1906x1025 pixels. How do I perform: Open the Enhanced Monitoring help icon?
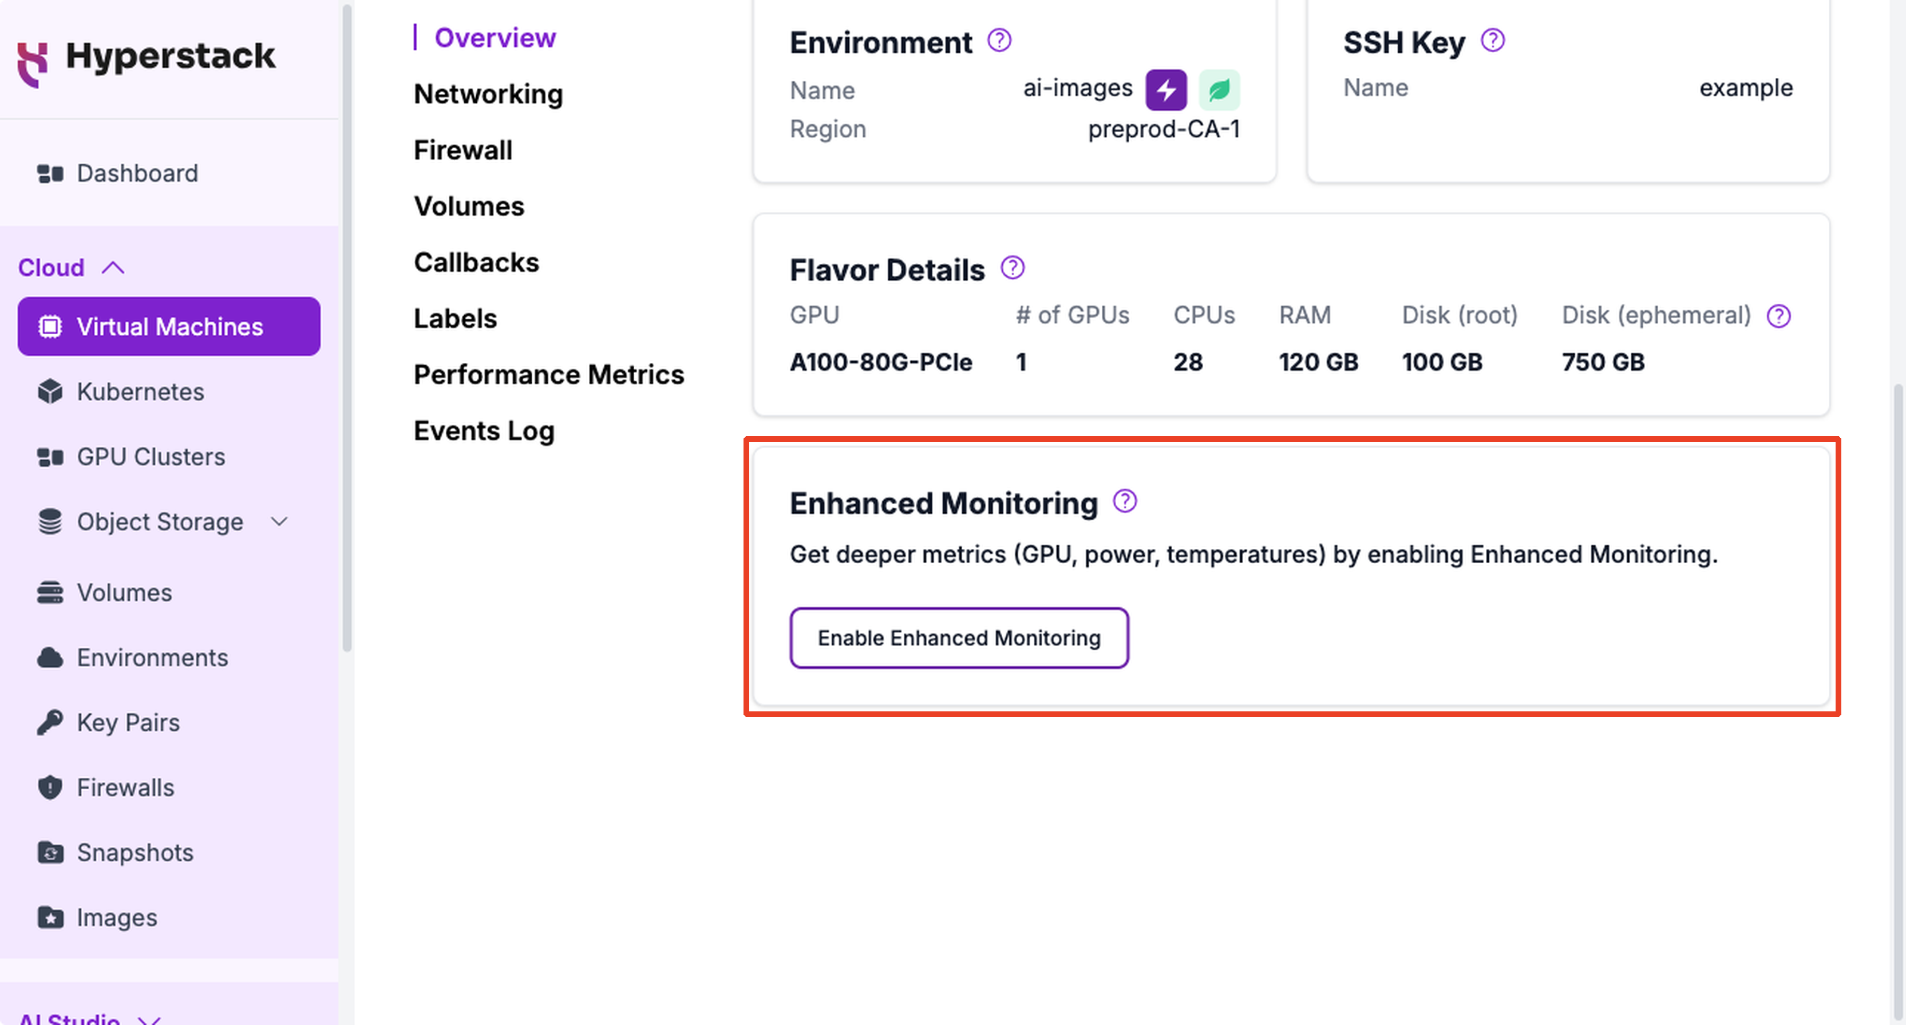(x=1125, y=501)
